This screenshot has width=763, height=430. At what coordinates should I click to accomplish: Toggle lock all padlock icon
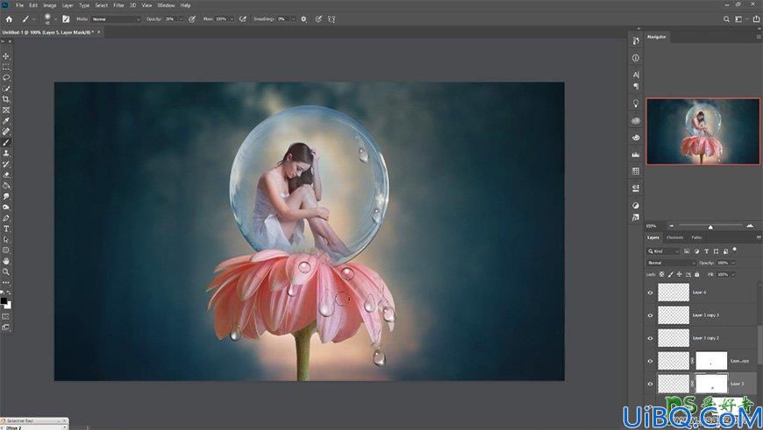pos(697,274)
